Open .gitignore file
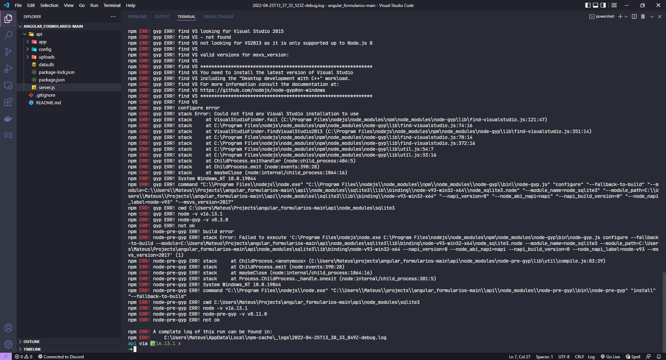This screenshot has width=666, height=360. pyautogui.click(x=45, y=95)
